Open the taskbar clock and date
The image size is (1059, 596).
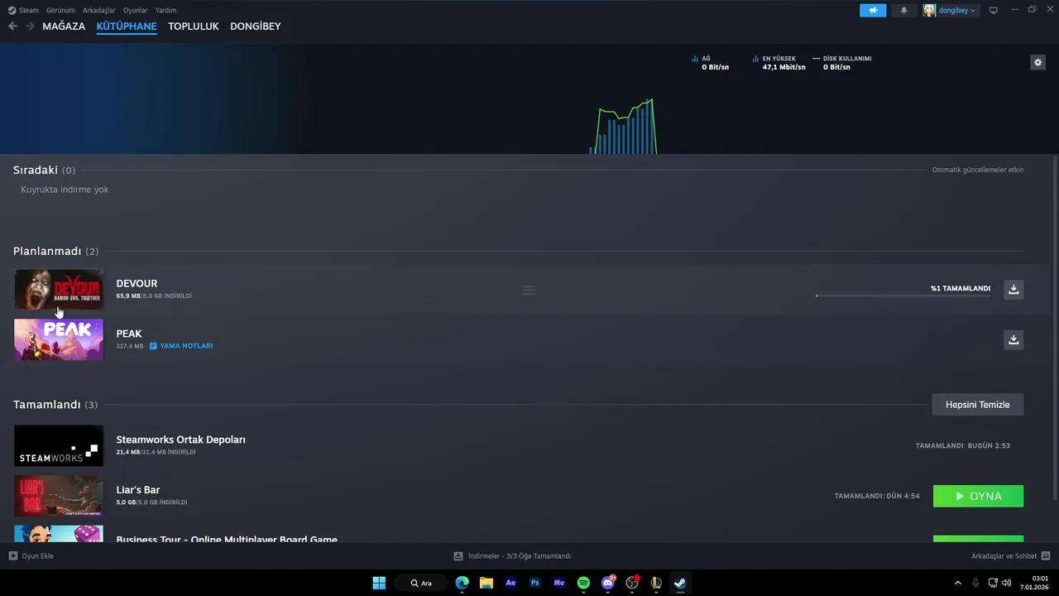point(1036,583)
